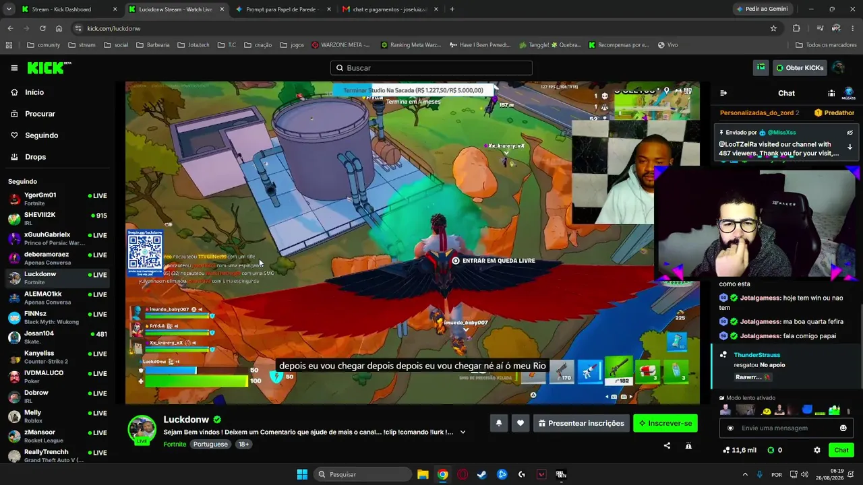
Task: Switch to the Prompt para Papel de Parede tab
Action: click(x=282, y=9)
